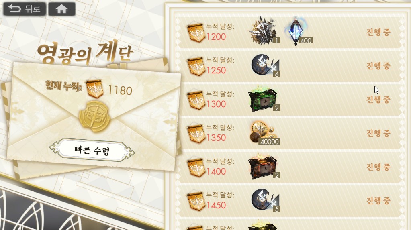411x230 pixels.
Task: Click the banner icon next to 1180
Action: pyautogui.click(x=94, y=89)
